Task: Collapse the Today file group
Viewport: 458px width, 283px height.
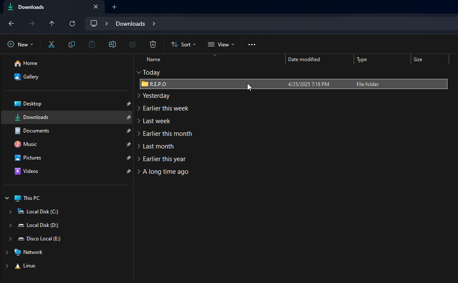Action: [139, 73]
